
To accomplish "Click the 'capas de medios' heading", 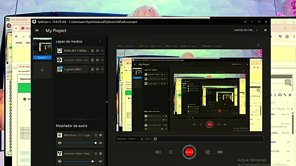I will point(69,41).
